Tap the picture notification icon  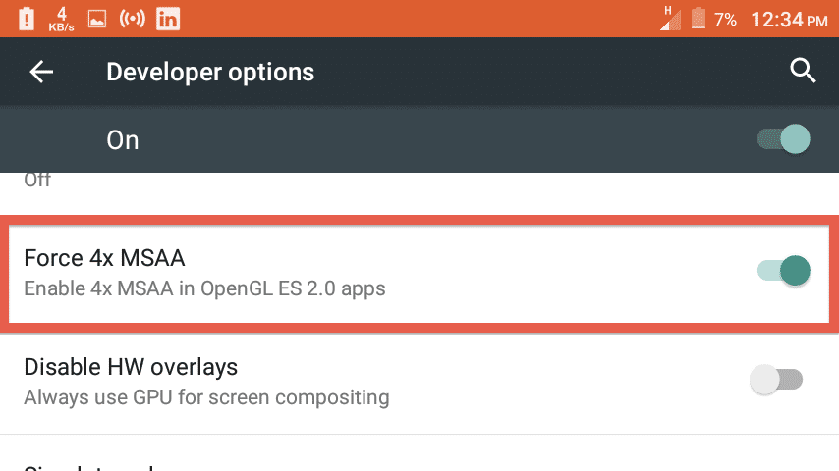pyautogui.click(x=97, y=20)
